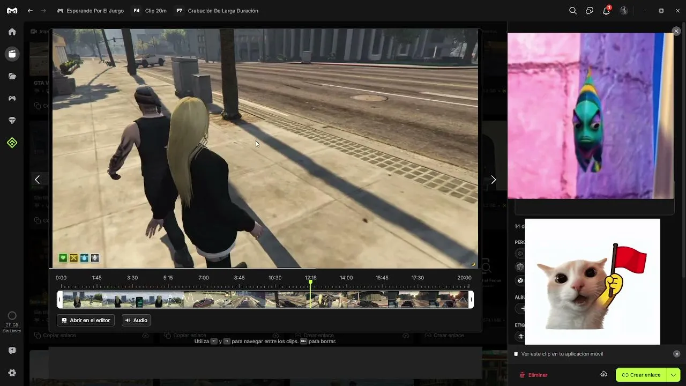Open the profile avatar menu
This screenshot has width=686, height=386.
tap(624, 11)
